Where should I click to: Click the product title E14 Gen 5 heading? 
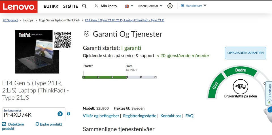(35, 90)
